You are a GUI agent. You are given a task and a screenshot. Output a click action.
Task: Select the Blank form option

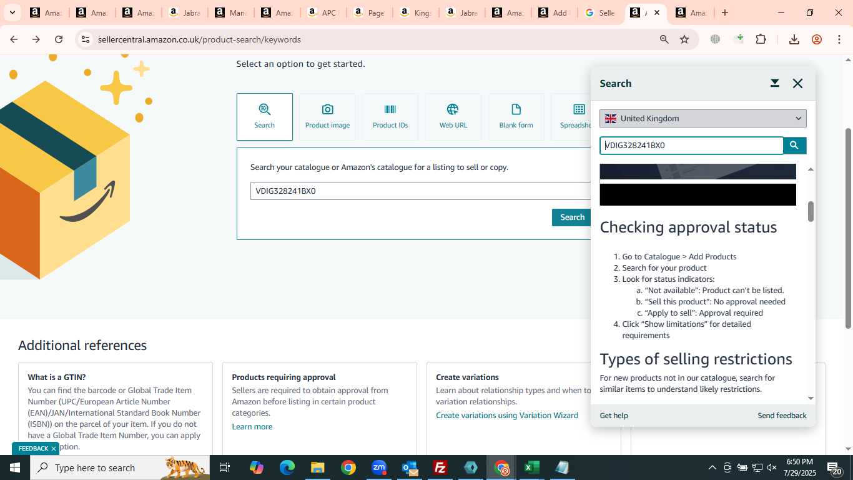click(x=516, y=117)
